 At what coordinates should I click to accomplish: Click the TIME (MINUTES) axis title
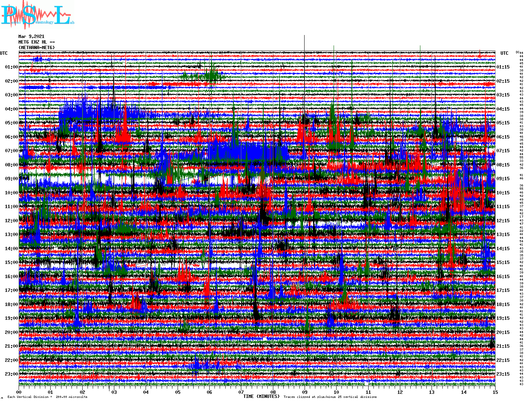click(x=261, y=396)
